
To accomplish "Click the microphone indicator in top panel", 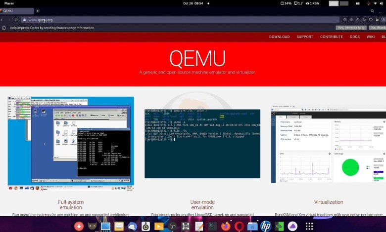I will (x=369, y=3).
